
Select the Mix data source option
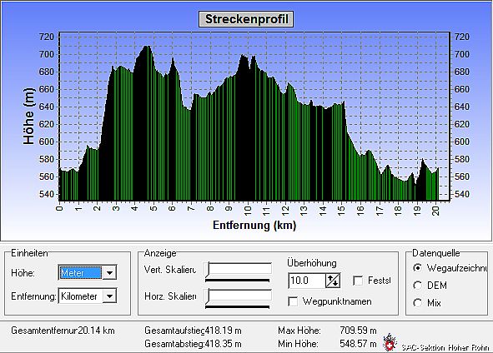[x=417, y=303]
